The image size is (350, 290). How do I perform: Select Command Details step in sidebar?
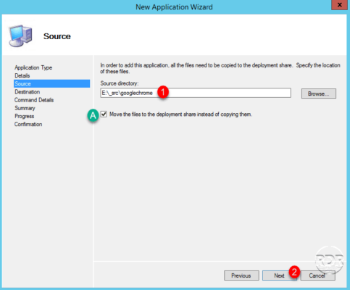34,100
